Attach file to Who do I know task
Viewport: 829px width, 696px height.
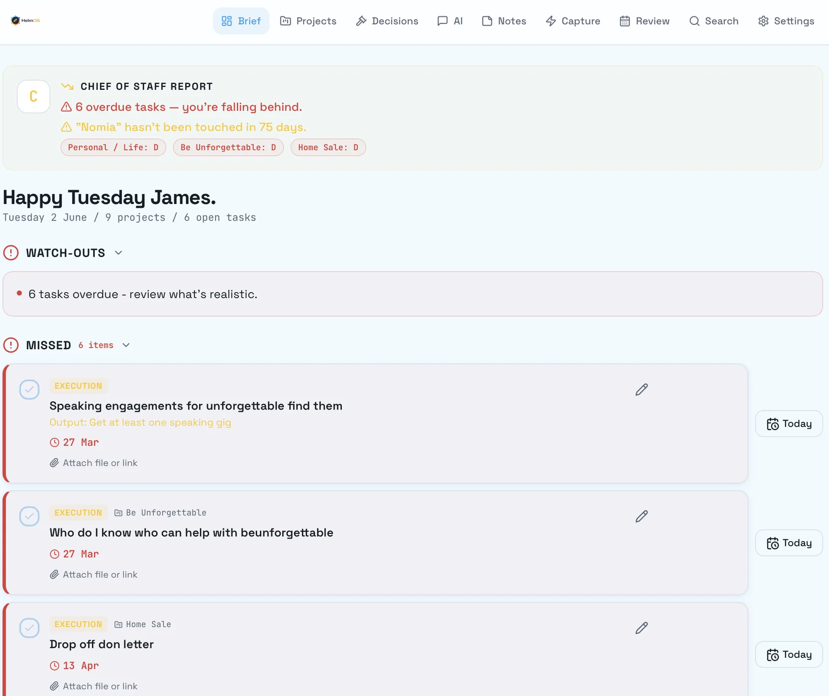(94, 574)
